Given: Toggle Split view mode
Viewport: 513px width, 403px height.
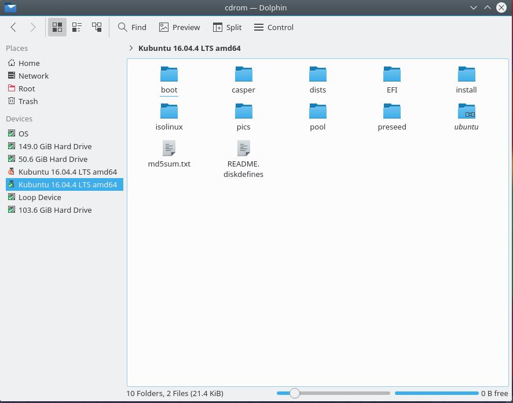Looking at the screenshot, I should point(227,27).
